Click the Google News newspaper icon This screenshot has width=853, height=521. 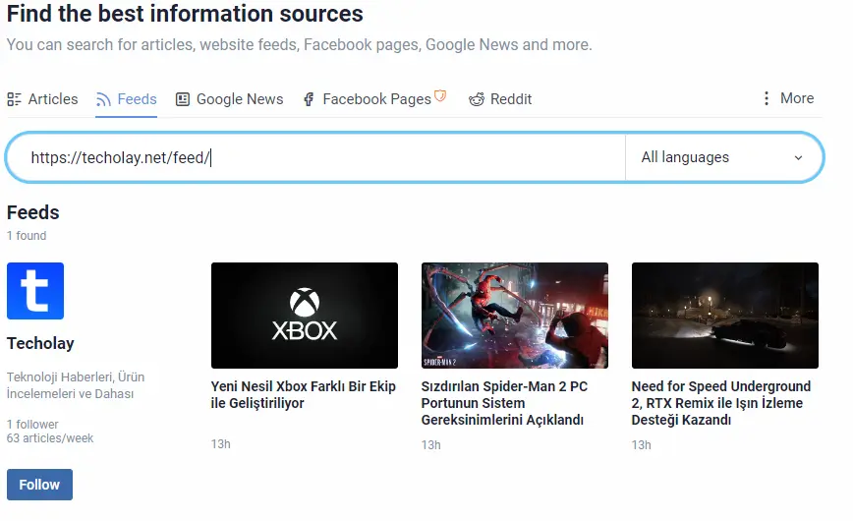pyautogui.click(x=183, y=99)
